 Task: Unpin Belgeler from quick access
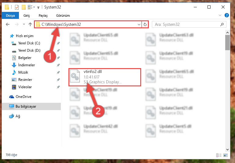[x=58, y=58]
